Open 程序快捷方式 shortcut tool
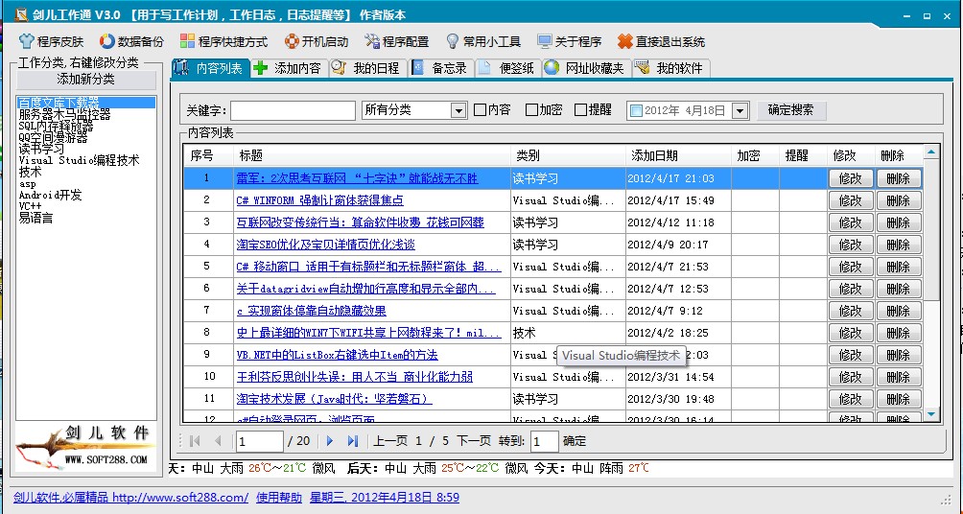Image resolution: width=963 pixels, height=514 pixels. [x=223, y=42]
